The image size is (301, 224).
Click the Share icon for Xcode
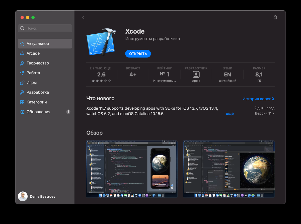click(275, 17)
